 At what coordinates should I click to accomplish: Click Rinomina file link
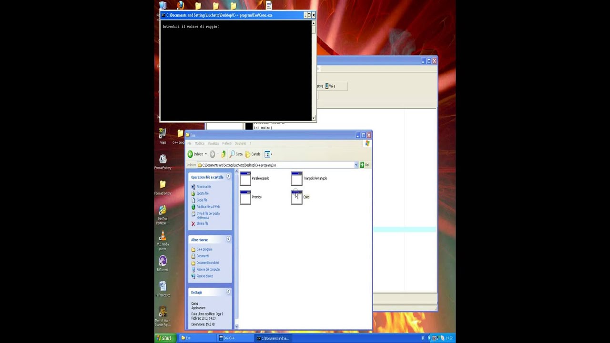point(203,187)
